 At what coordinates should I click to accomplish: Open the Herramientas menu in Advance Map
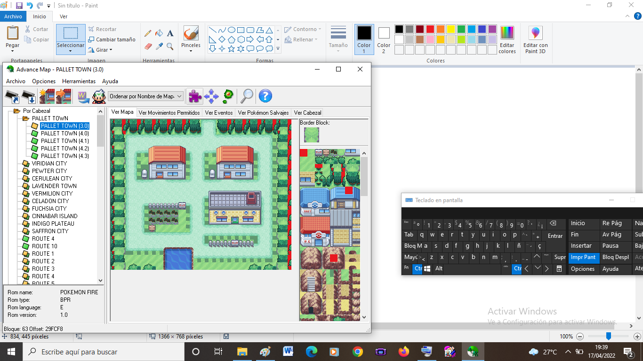[x=79, y=81]
